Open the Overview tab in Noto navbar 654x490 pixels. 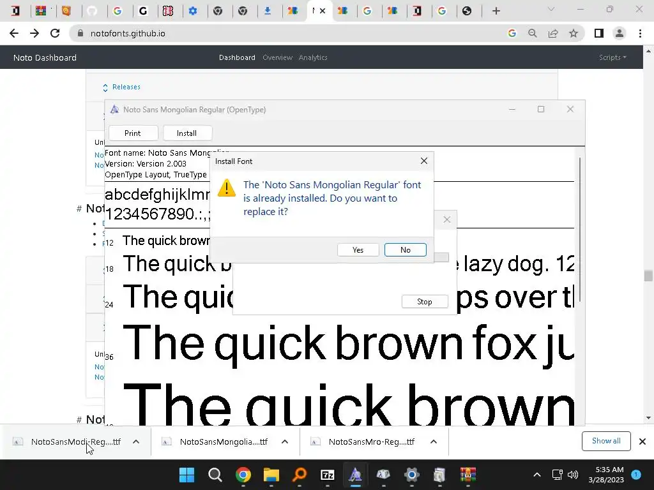pos(277,57)
